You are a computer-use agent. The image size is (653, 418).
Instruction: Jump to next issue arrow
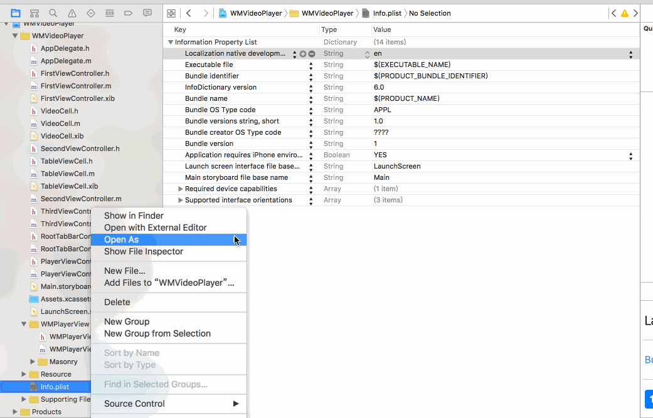[635, 13]
